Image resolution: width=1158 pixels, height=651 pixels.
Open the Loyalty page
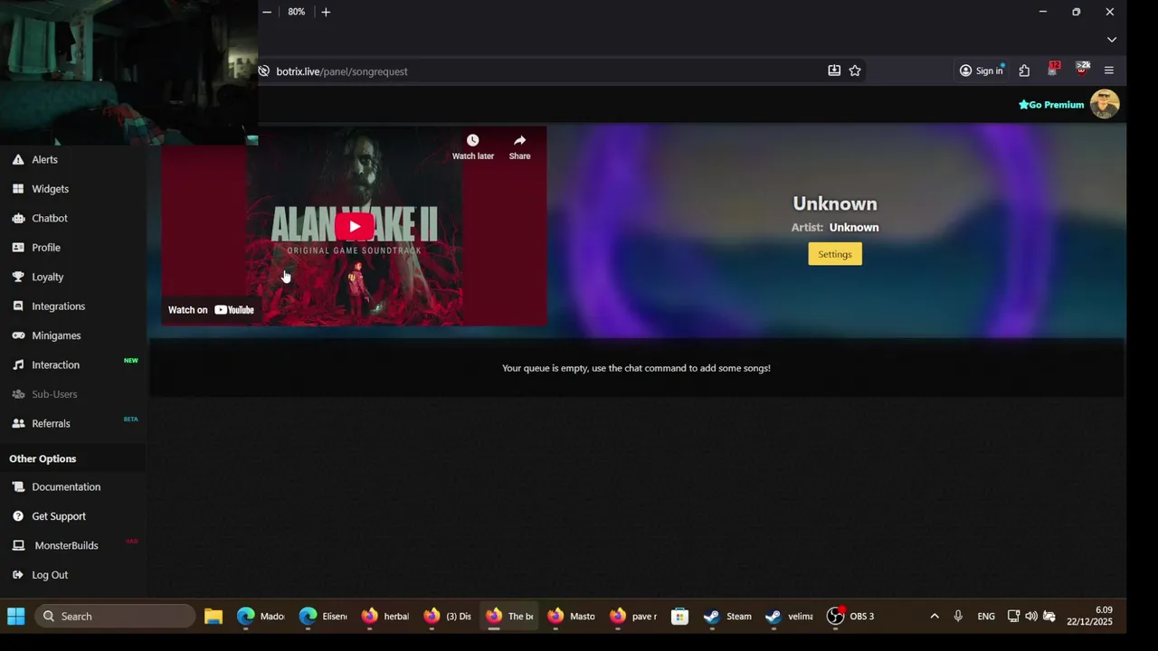tap(48, 277)
